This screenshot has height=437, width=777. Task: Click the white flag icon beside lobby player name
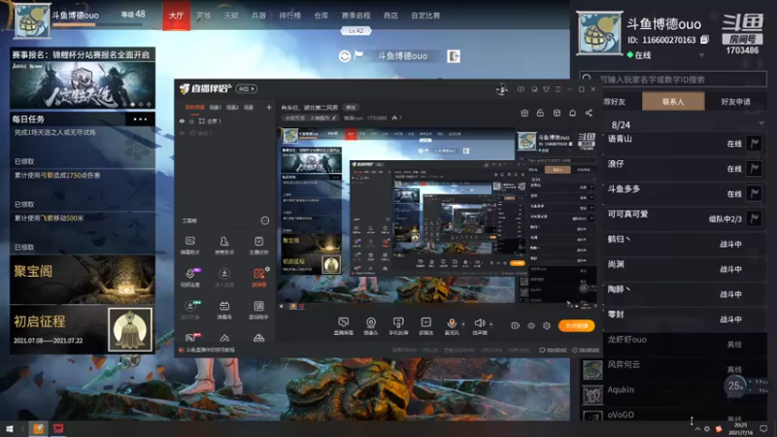pos(358,55)
